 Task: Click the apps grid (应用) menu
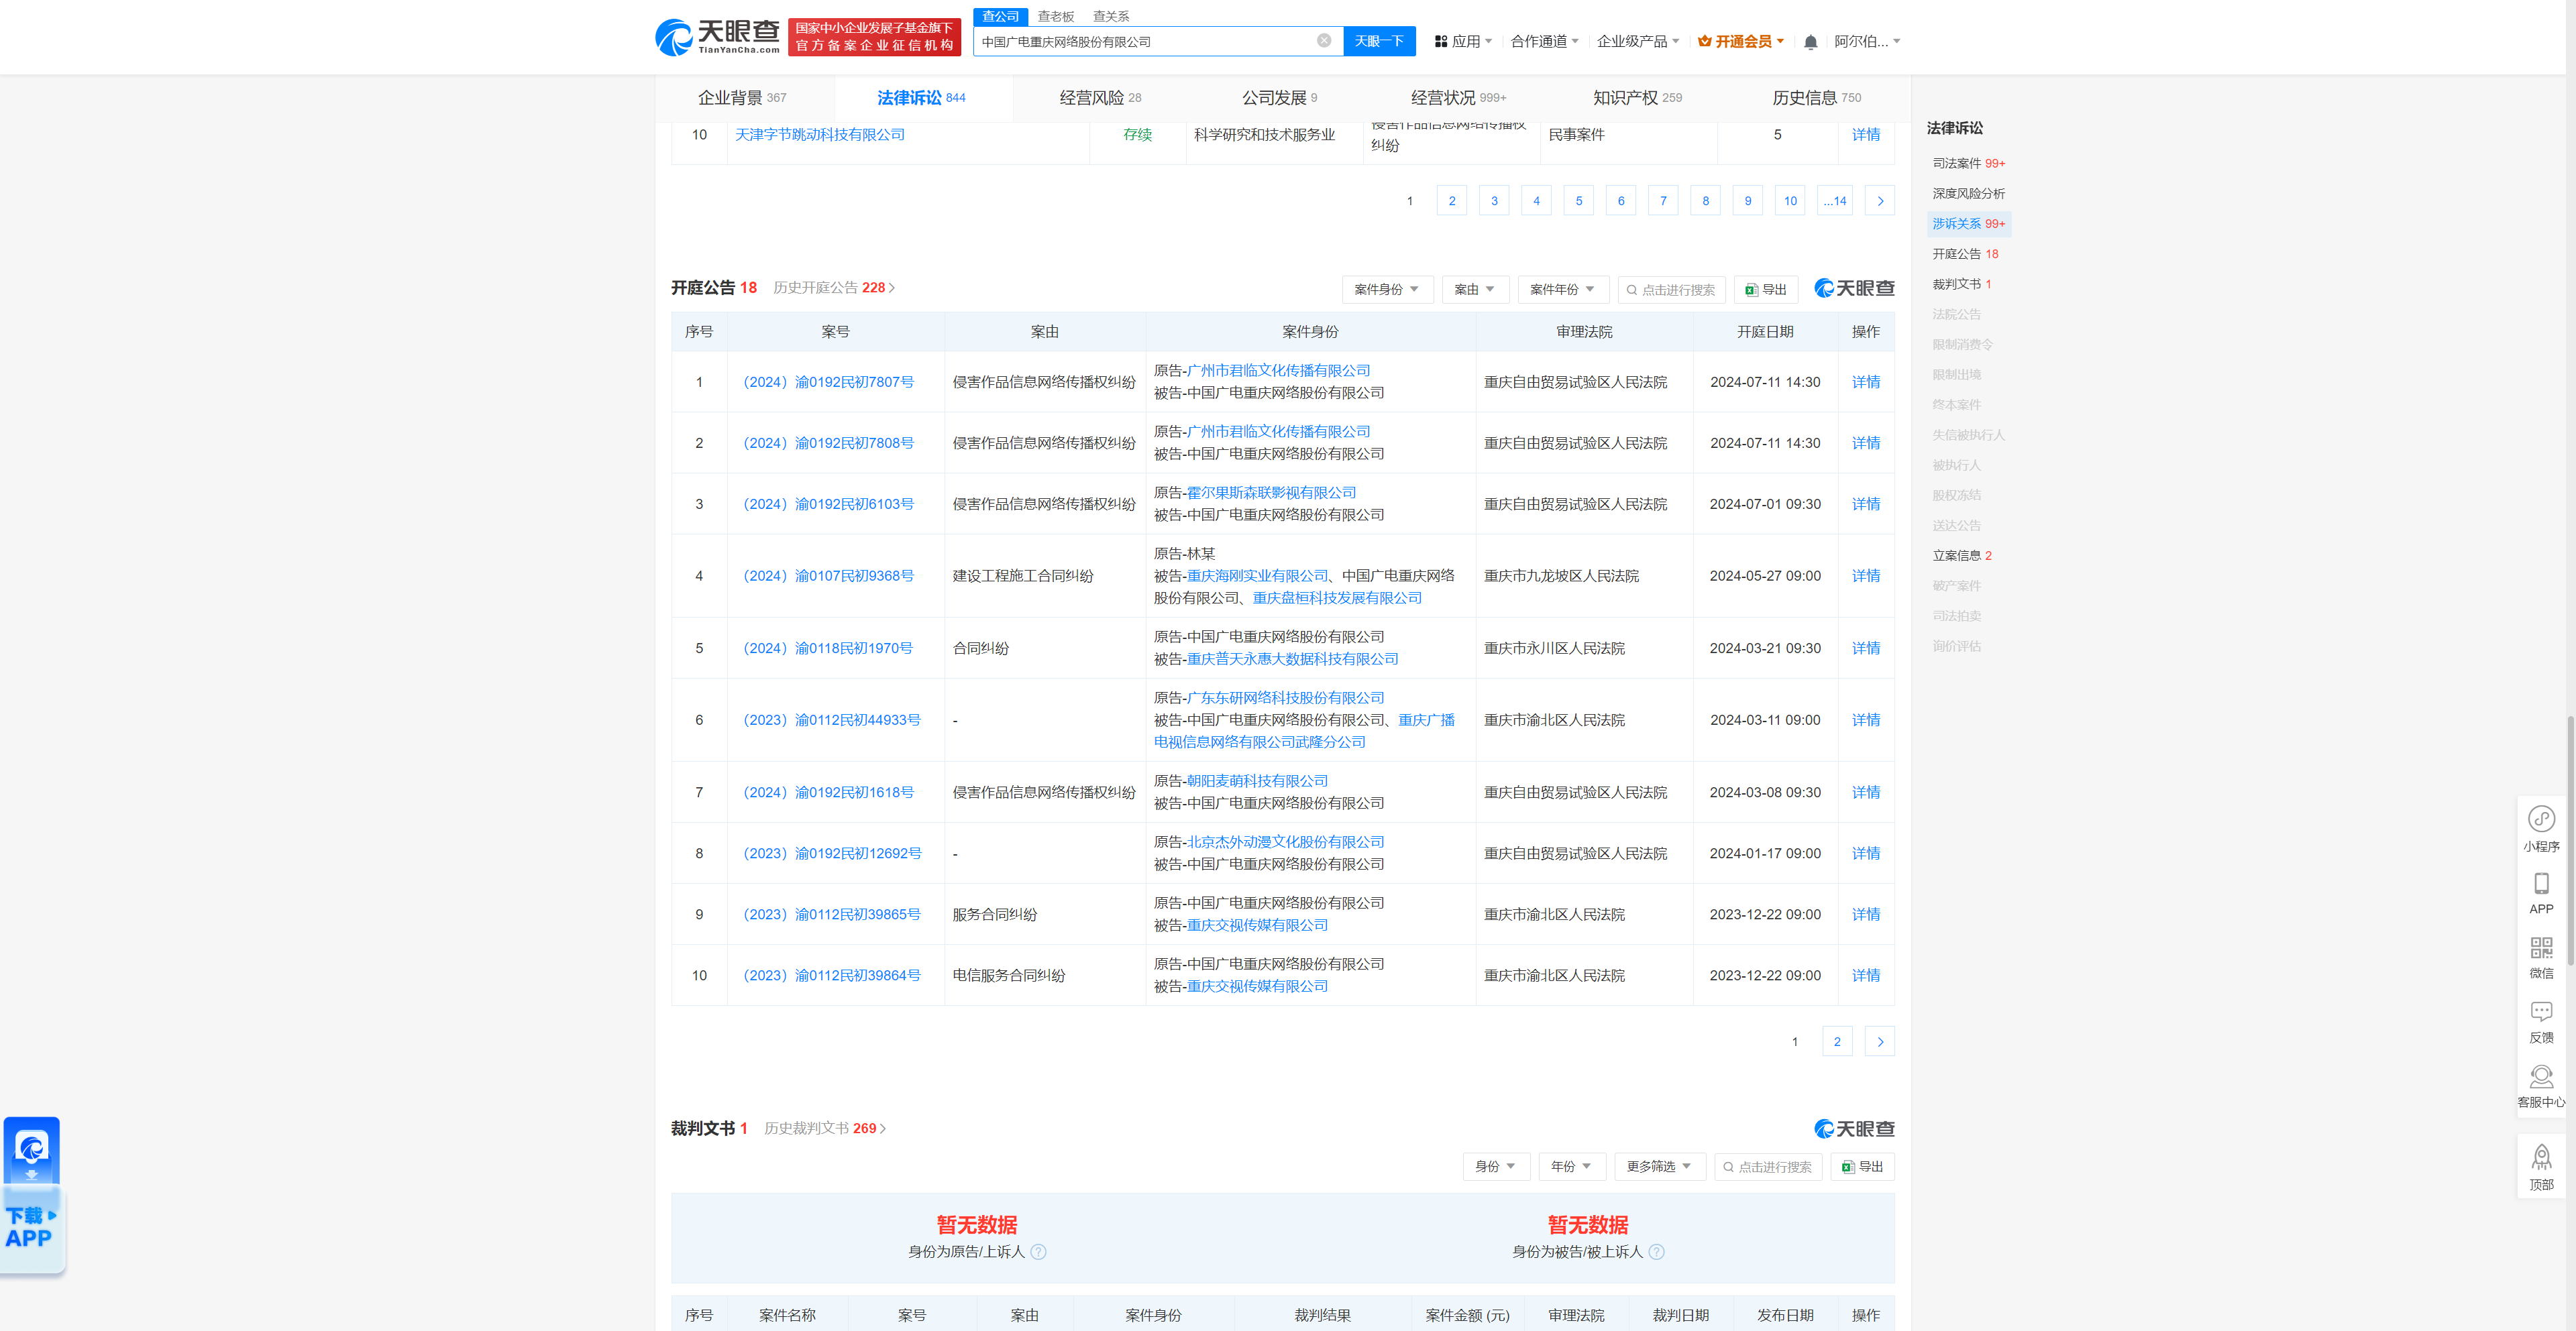coord(1463,42)
